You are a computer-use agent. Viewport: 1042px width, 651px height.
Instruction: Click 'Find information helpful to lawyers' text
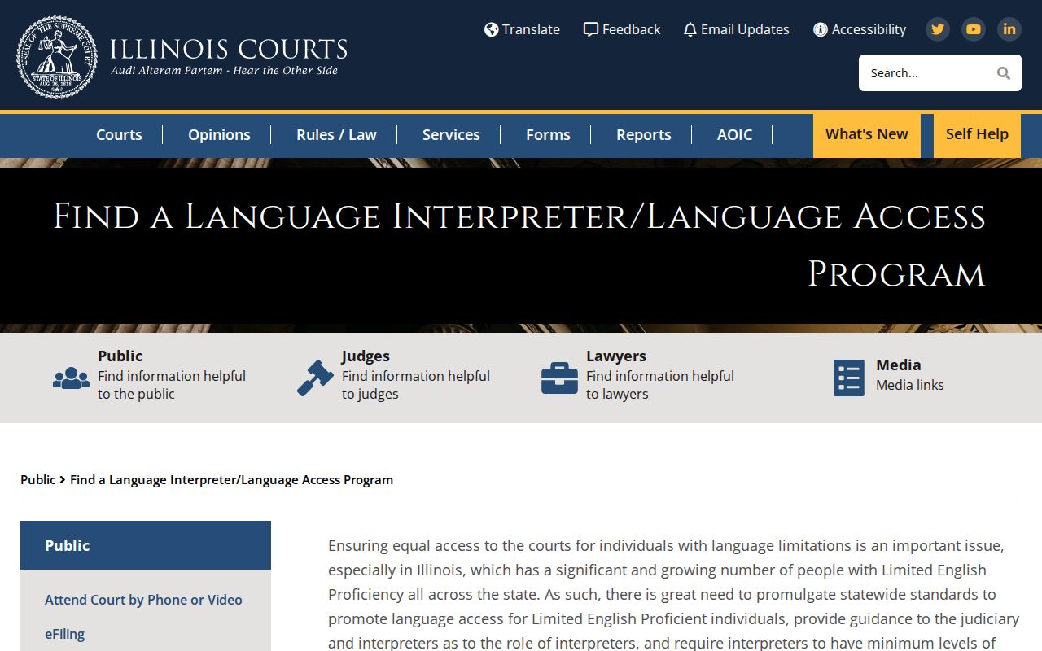(x=660, y=385)
